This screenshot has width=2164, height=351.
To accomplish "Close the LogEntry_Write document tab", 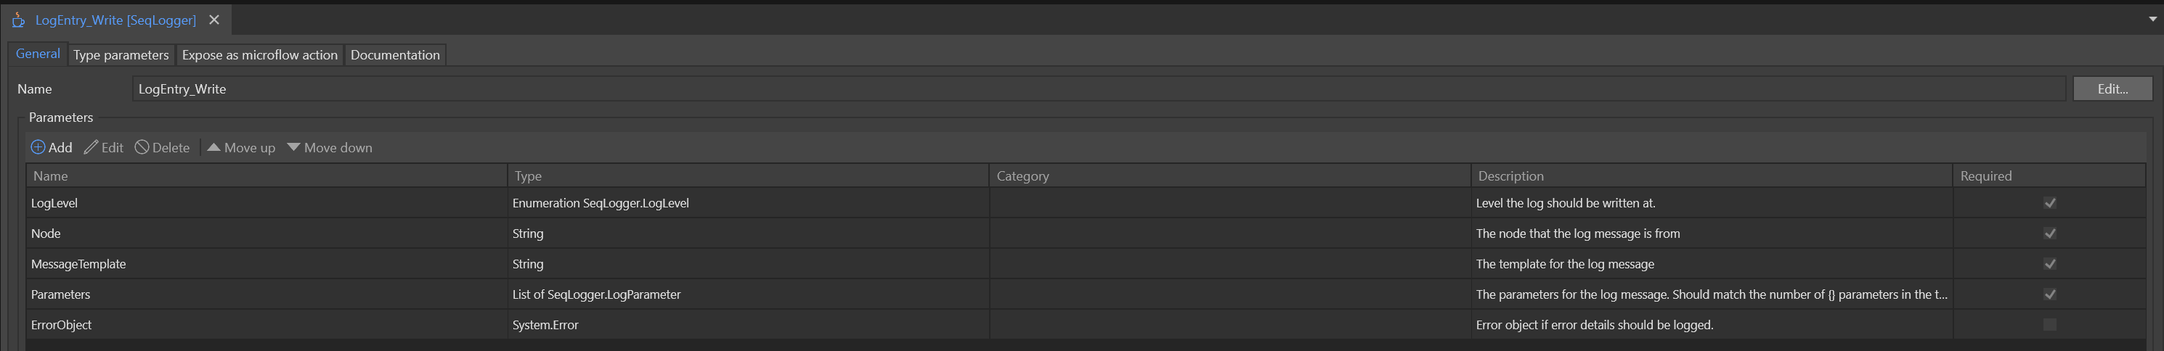I will (x=214, y=20).
